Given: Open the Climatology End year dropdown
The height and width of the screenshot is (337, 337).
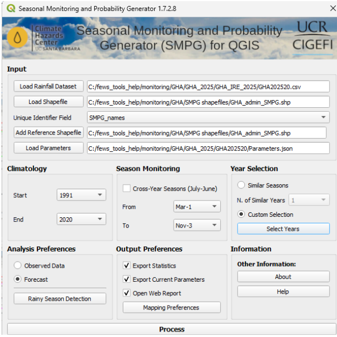Looking at the screenshot, I should coord(81,219).
